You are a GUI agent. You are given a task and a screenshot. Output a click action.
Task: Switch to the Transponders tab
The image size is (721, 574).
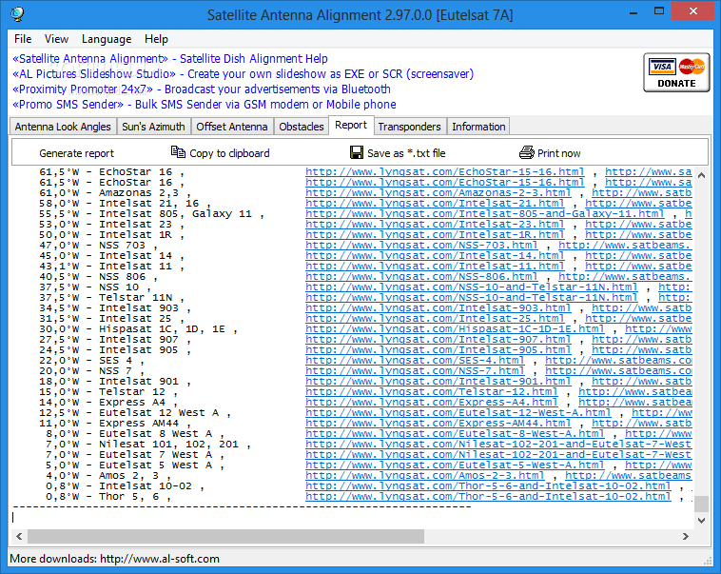[409, 127]
